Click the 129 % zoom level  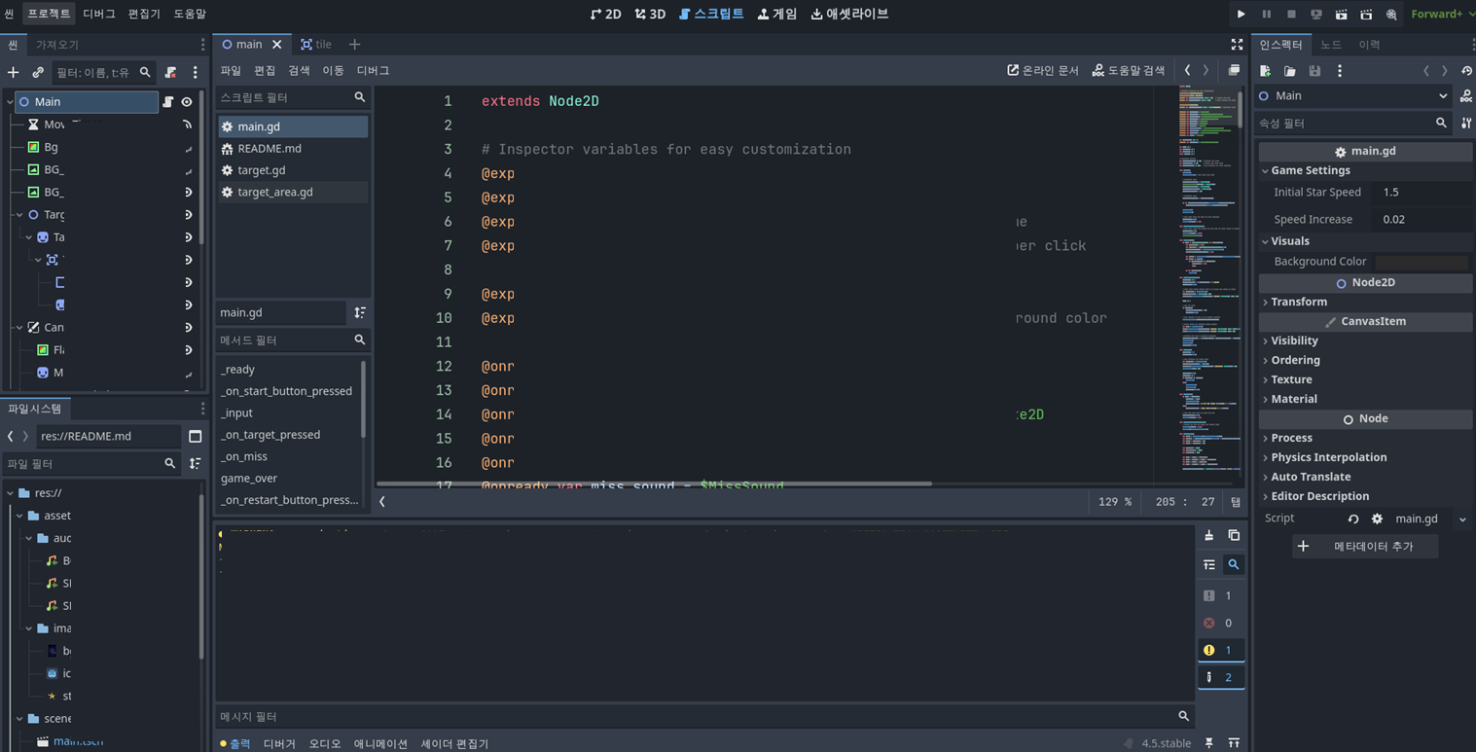tap(1115, 502)
